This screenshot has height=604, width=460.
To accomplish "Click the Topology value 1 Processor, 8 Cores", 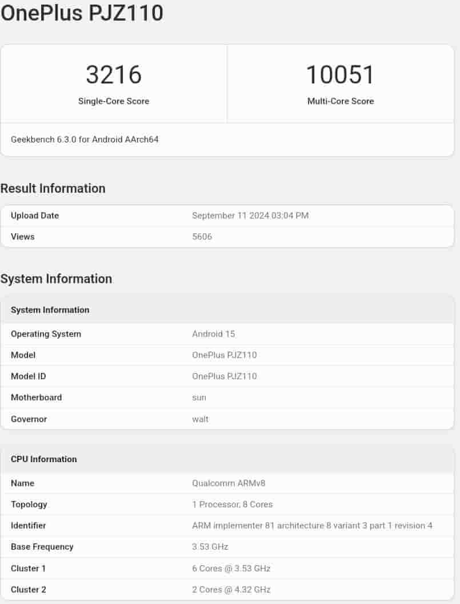I will tap(232, 504).
